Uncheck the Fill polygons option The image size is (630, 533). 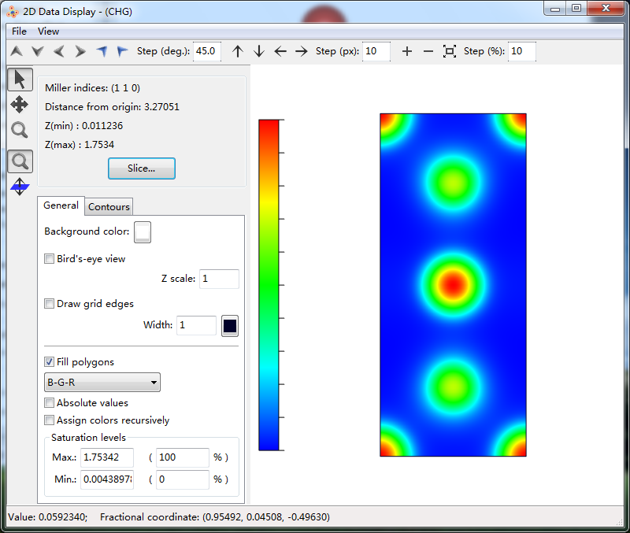coord(50,362)
